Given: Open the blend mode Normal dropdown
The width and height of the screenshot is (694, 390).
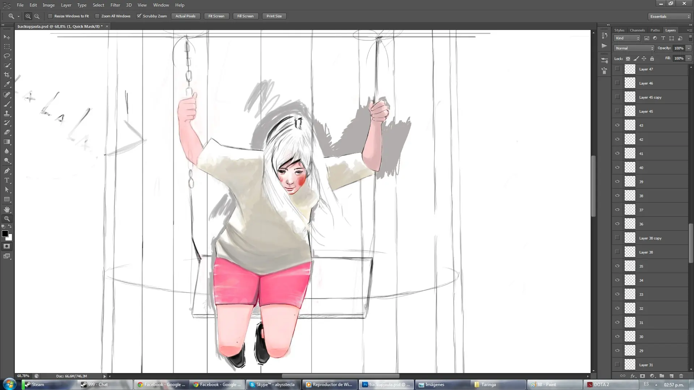Looking at the screenshot, I should (x=634, y=48).
